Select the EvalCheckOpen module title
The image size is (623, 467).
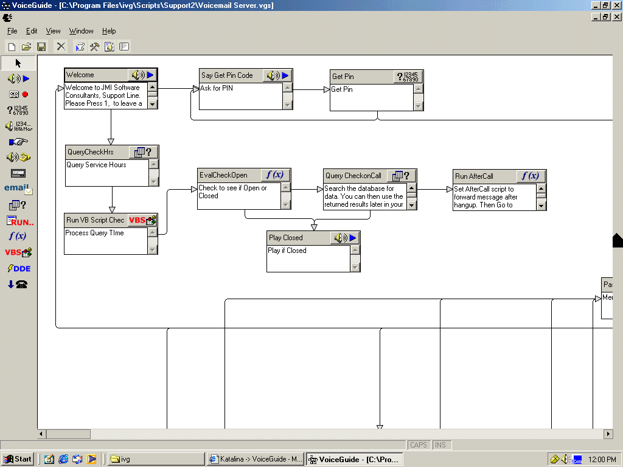pos(223,175)
